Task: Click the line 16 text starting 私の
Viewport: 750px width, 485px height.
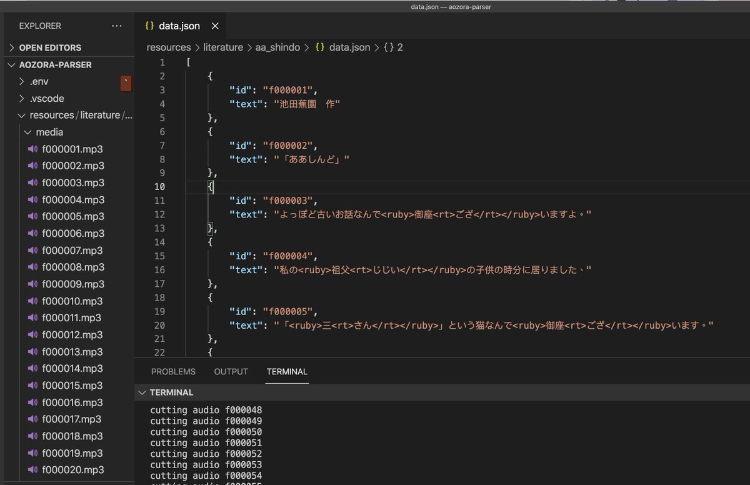Action: pyautogui.click(x=432, y=270)
